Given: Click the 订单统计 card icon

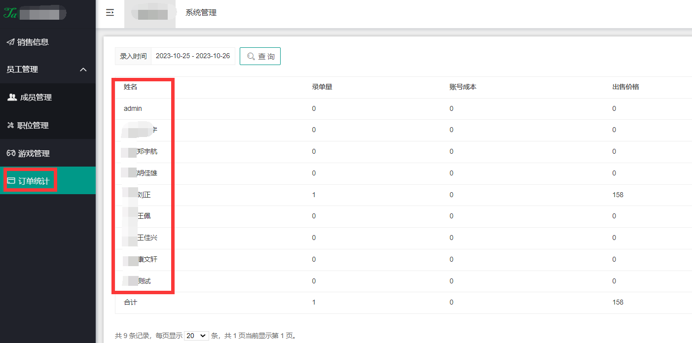Looking at the screenshot, I should pos(11,181).
